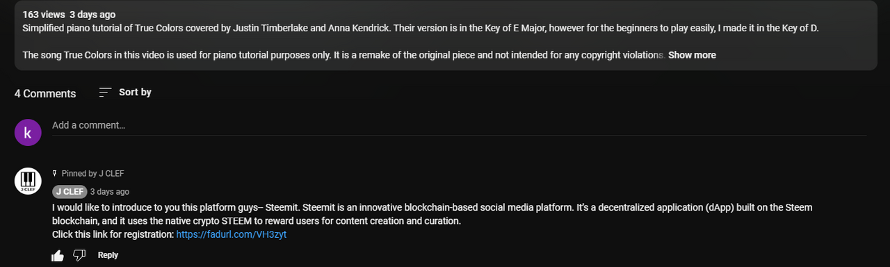Image resolution: width=890 pixels, height=267 pixels.
Task: Open the Sort by text label
Action: (x=135, y=92)
